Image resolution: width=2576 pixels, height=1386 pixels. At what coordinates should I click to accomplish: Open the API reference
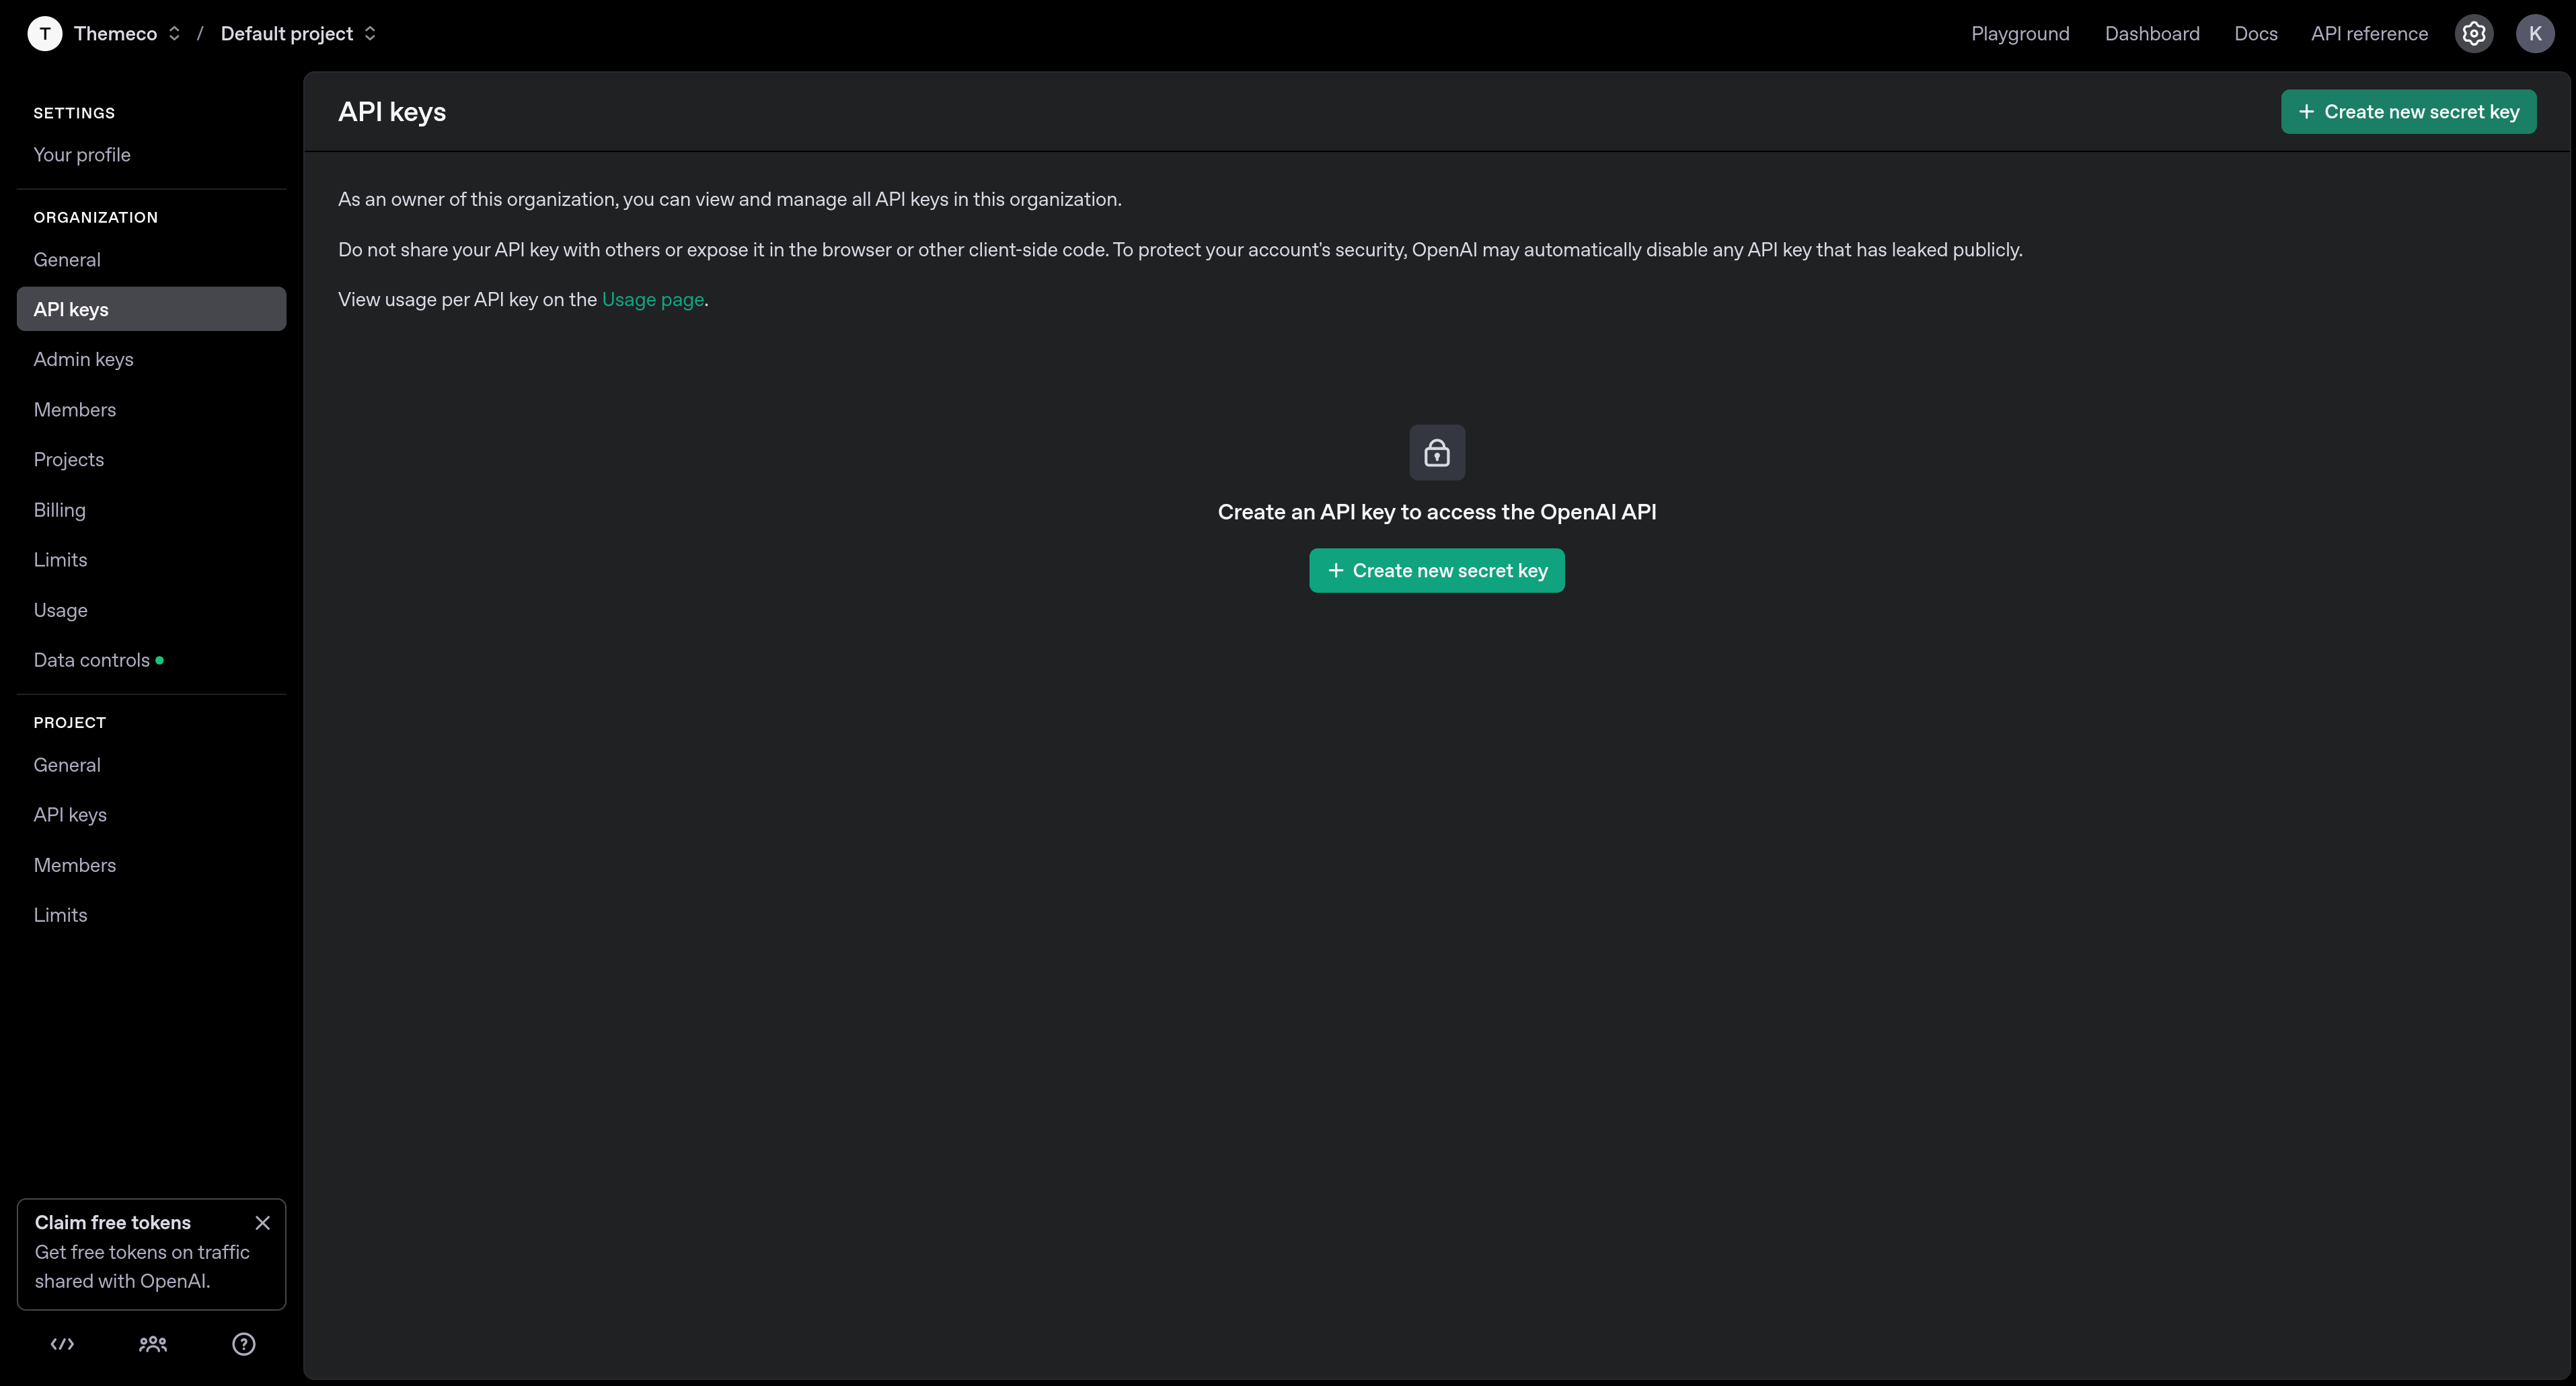[2369, 33]
